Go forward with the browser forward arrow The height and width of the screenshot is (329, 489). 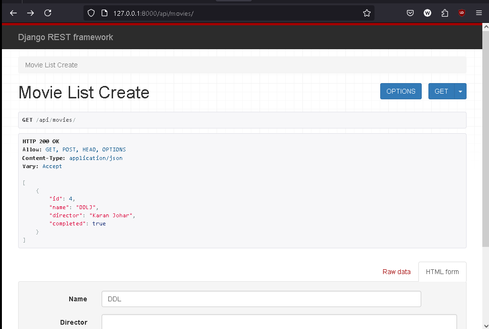pos(31,13)
